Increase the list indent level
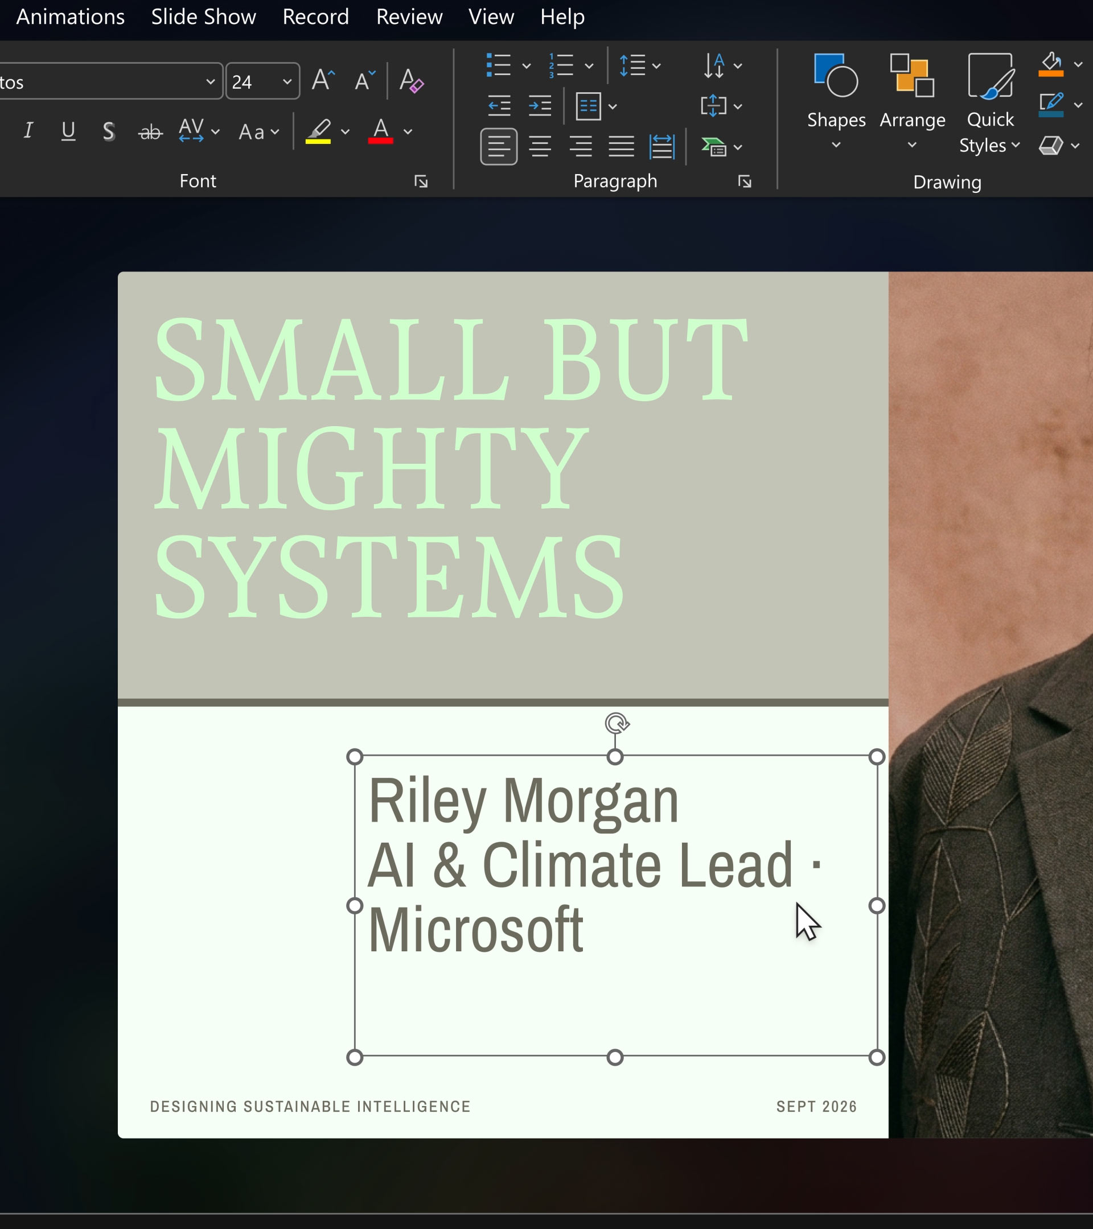1093x1229 pixels. (x=540, y=106)
